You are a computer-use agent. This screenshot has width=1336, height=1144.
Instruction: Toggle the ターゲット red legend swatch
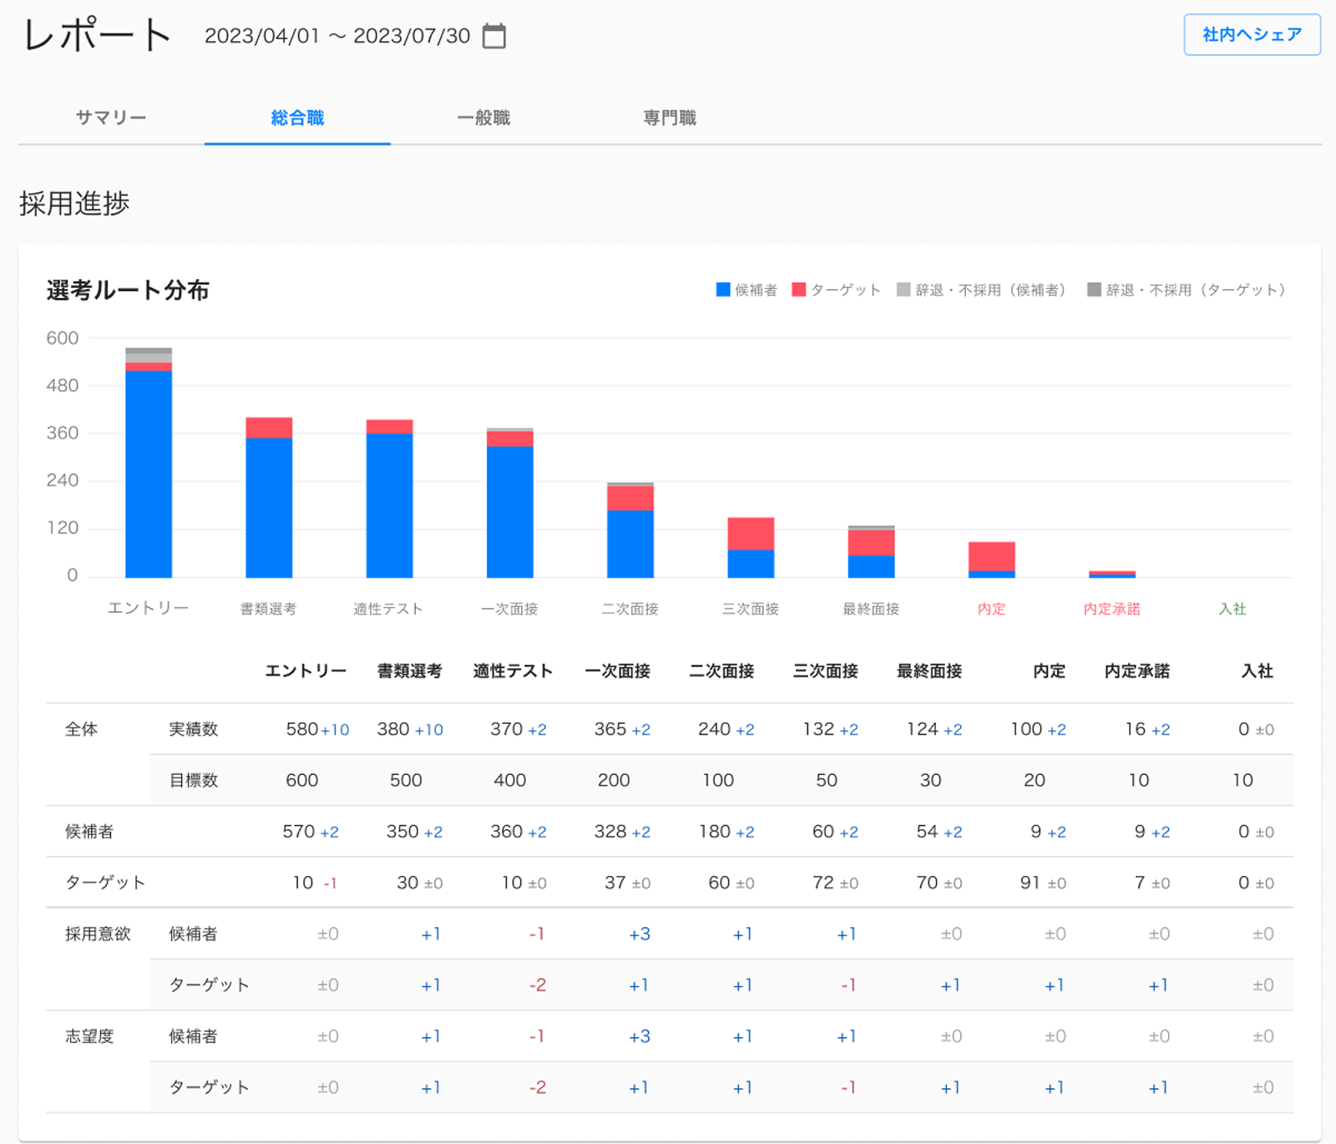(799, 290)
